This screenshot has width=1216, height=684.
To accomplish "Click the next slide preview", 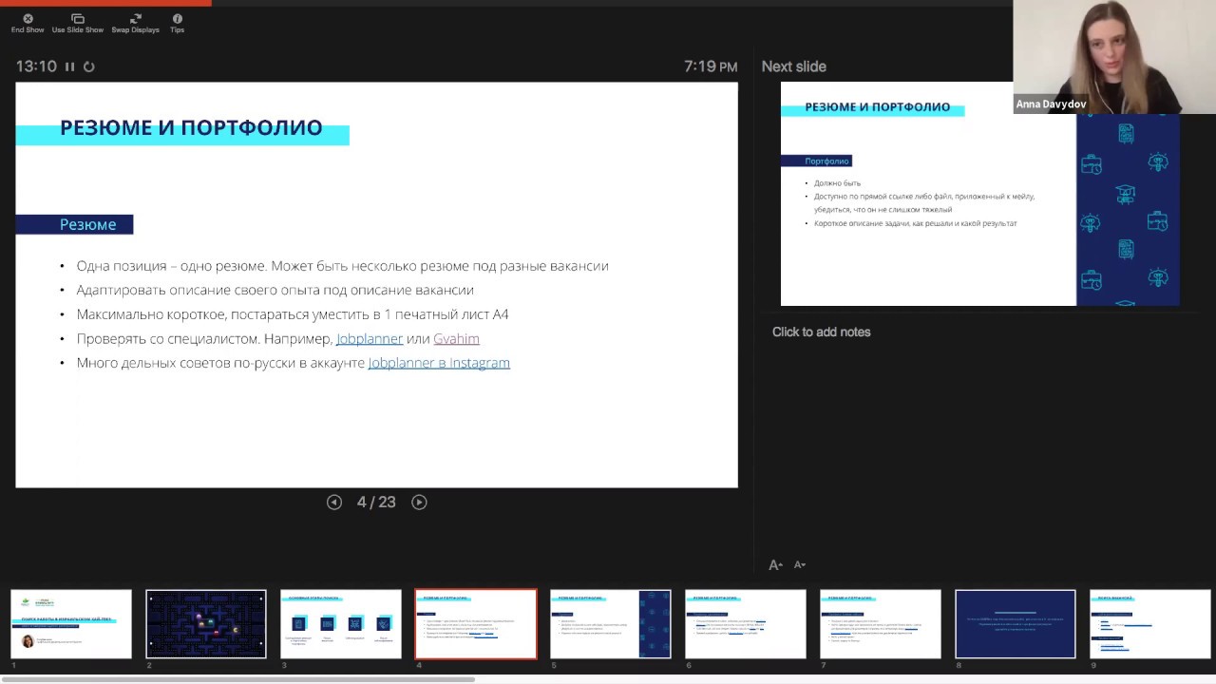I will click(x=979, y=194).
